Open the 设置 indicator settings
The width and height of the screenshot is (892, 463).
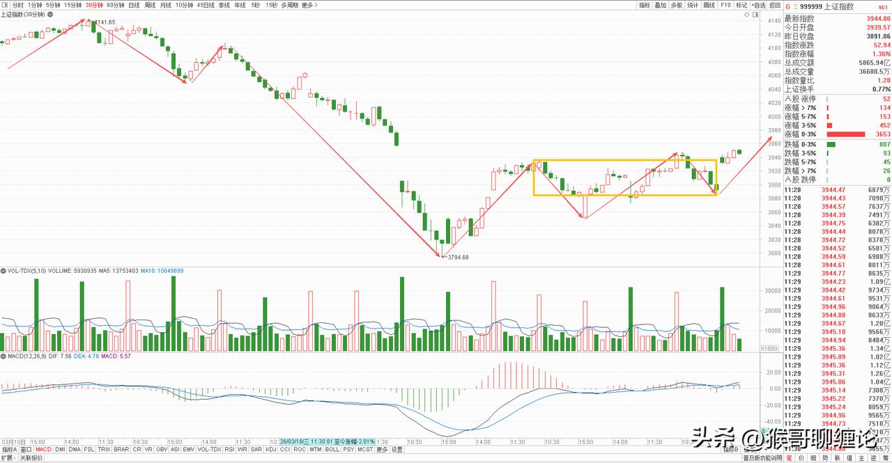397,449
